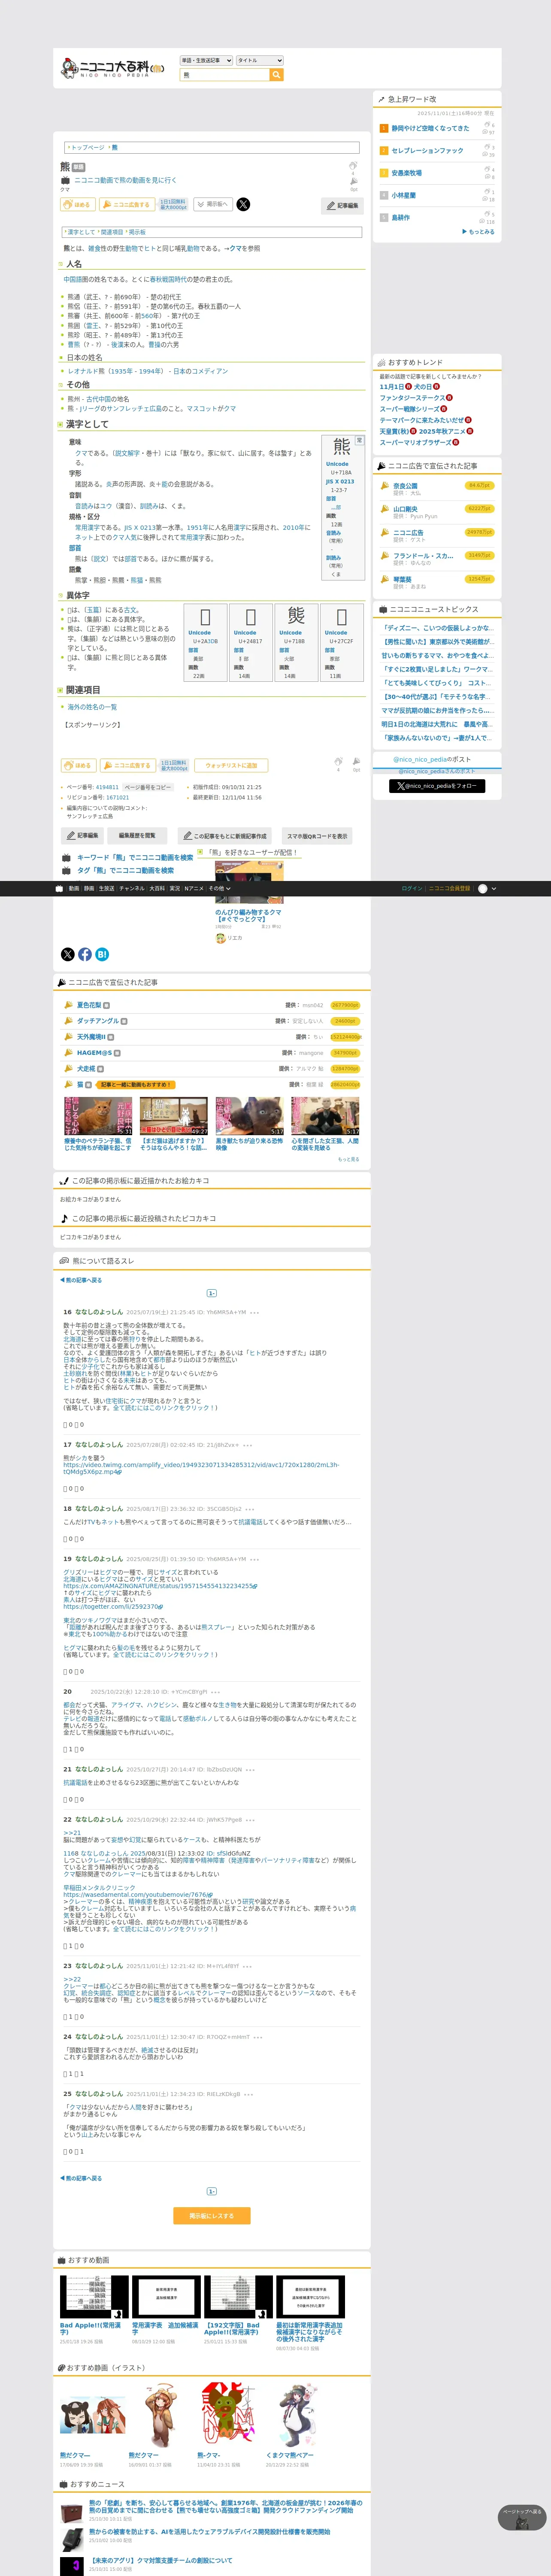Click Facebook share icon below the video
The width and height of the screenshot is (551, 2576).
pyautogui.click(x=85, y=954)
